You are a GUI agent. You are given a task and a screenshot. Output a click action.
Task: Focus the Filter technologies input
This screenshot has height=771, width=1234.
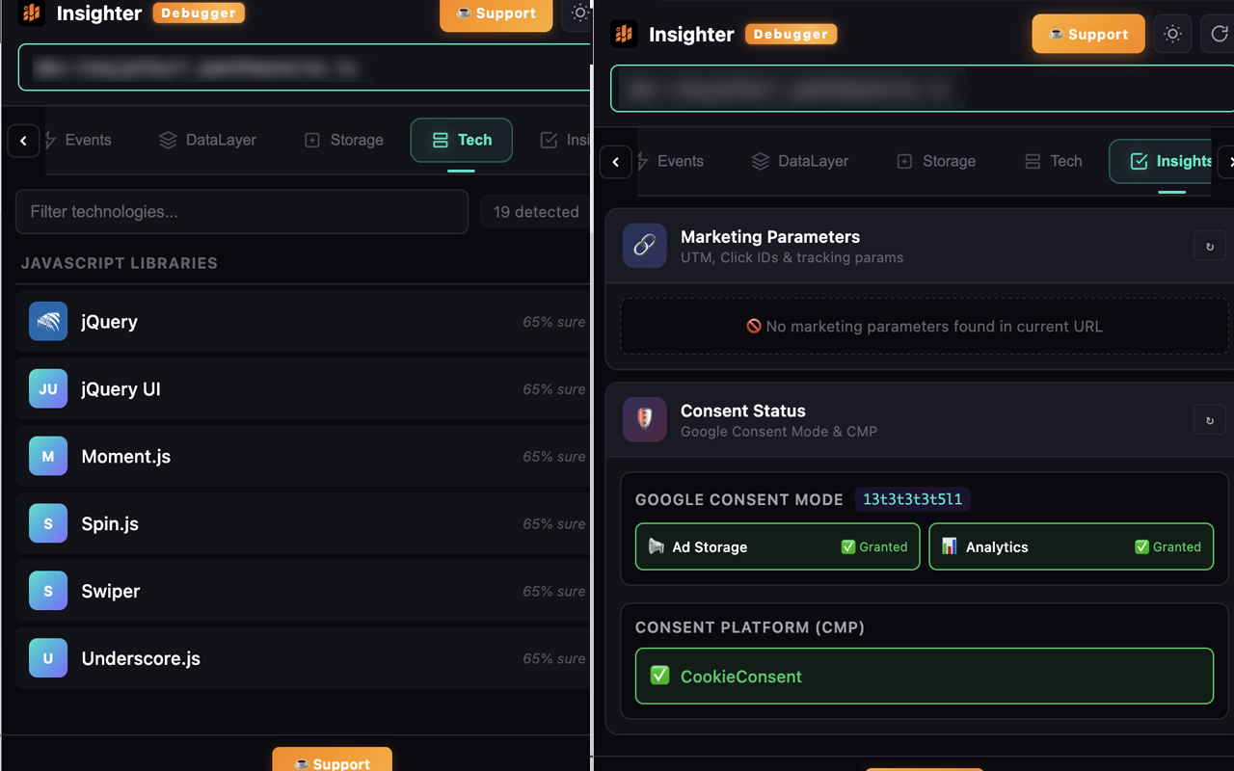(242, 211)
